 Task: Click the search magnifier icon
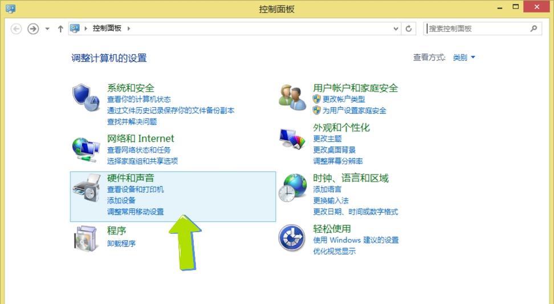534,29
